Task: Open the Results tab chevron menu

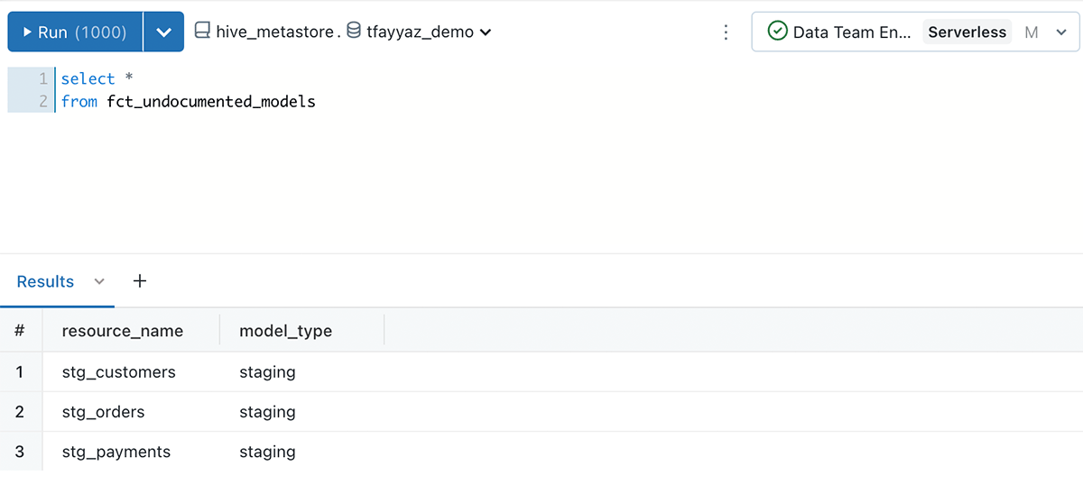Action: [99, 281]
